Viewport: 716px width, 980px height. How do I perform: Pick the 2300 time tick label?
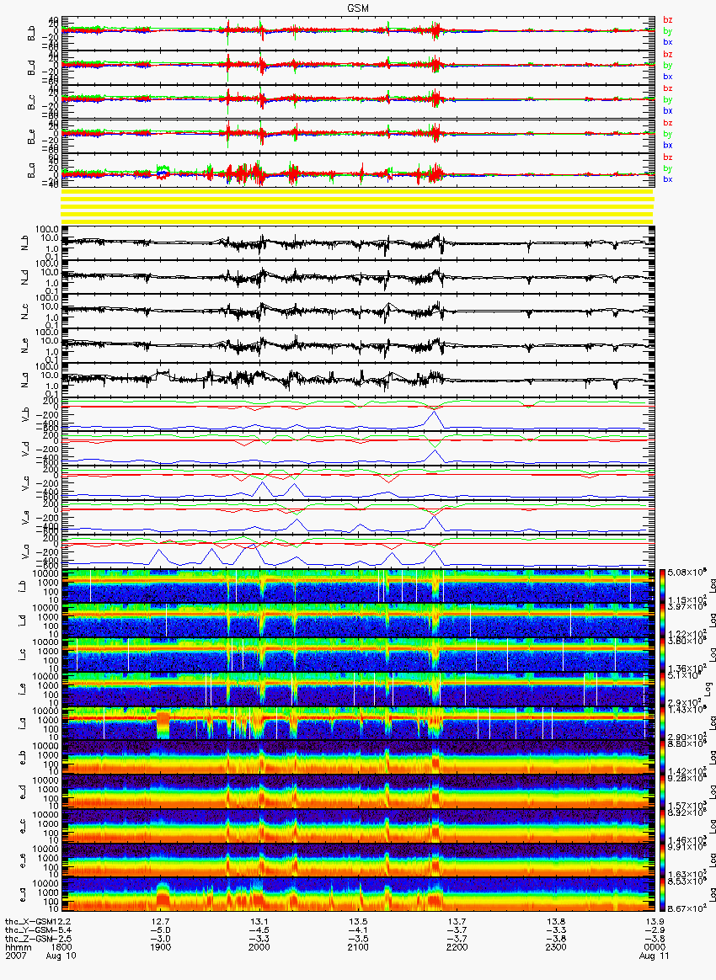(x=556, y=947)
